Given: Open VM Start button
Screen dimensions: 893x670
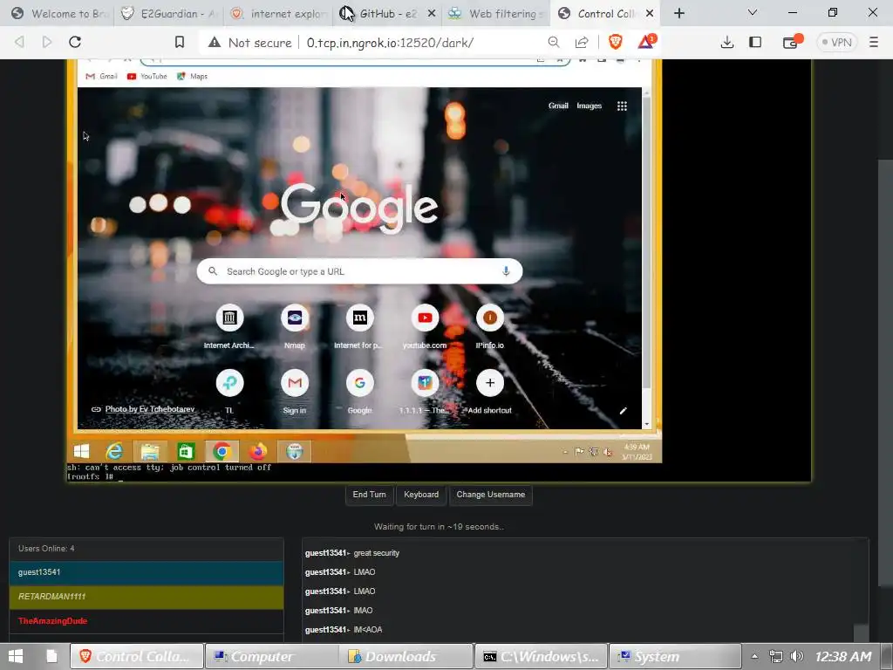Looking at the screenshot, I should click(81, 451).
